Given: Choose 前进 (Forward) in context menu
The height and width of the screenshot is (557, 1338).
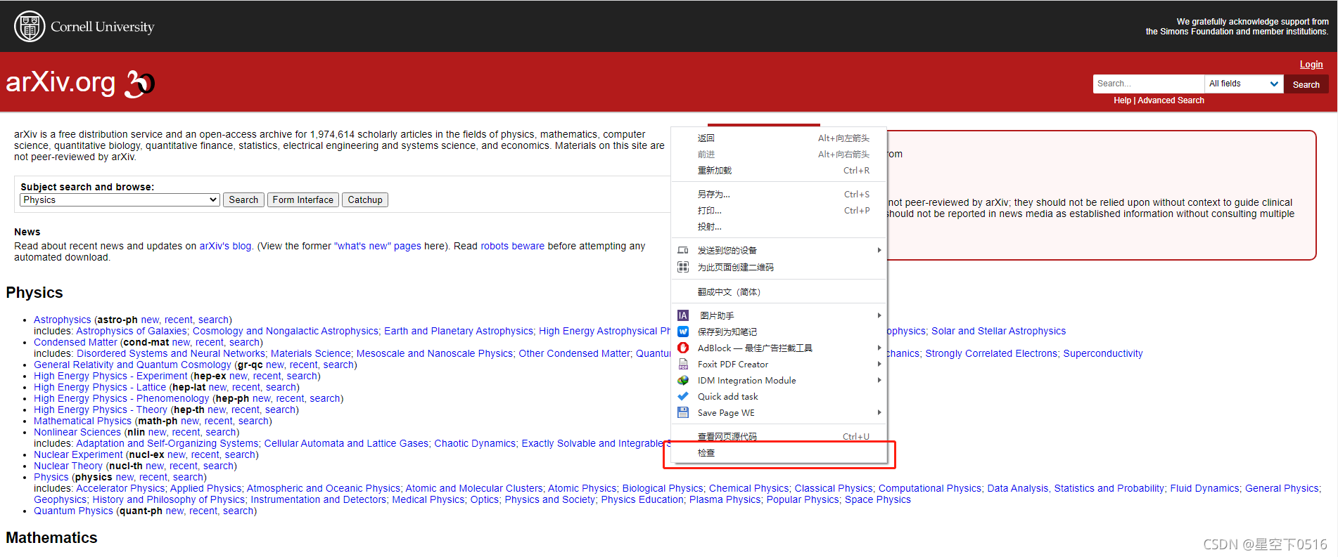Looking at the screenshot, I should 779,155.
